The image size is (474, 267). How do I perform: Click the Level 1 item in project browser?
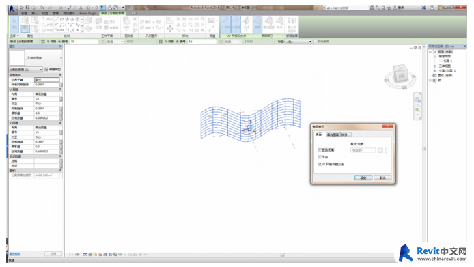(x=448, y=61)
